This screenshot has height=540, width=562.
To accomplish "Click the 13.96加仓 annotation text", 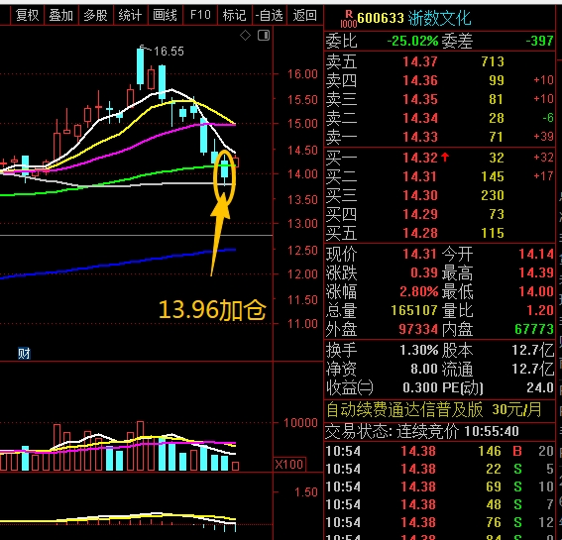I will click(212, 310).
